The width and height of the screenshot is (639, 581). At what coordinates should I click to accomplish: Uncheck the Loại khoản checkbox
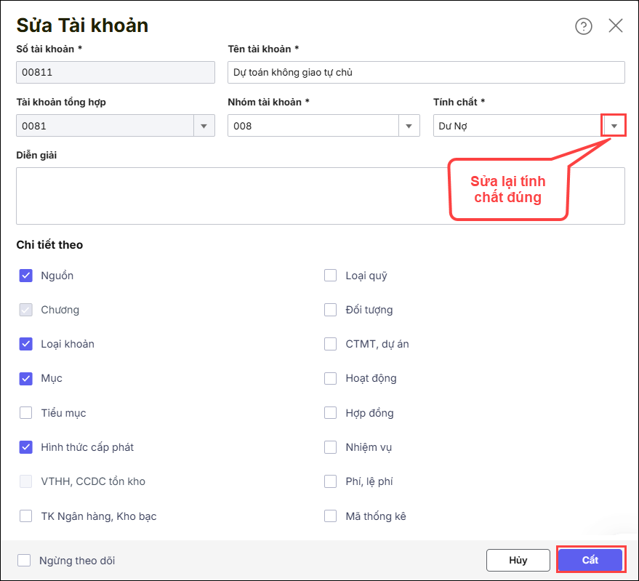[x=26, y=344]
